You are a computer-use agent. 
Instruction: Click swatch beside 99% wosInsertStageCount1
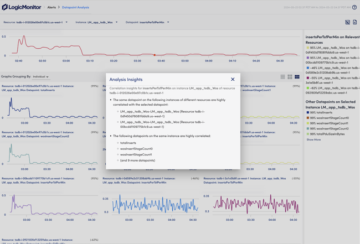coord(308,123)
